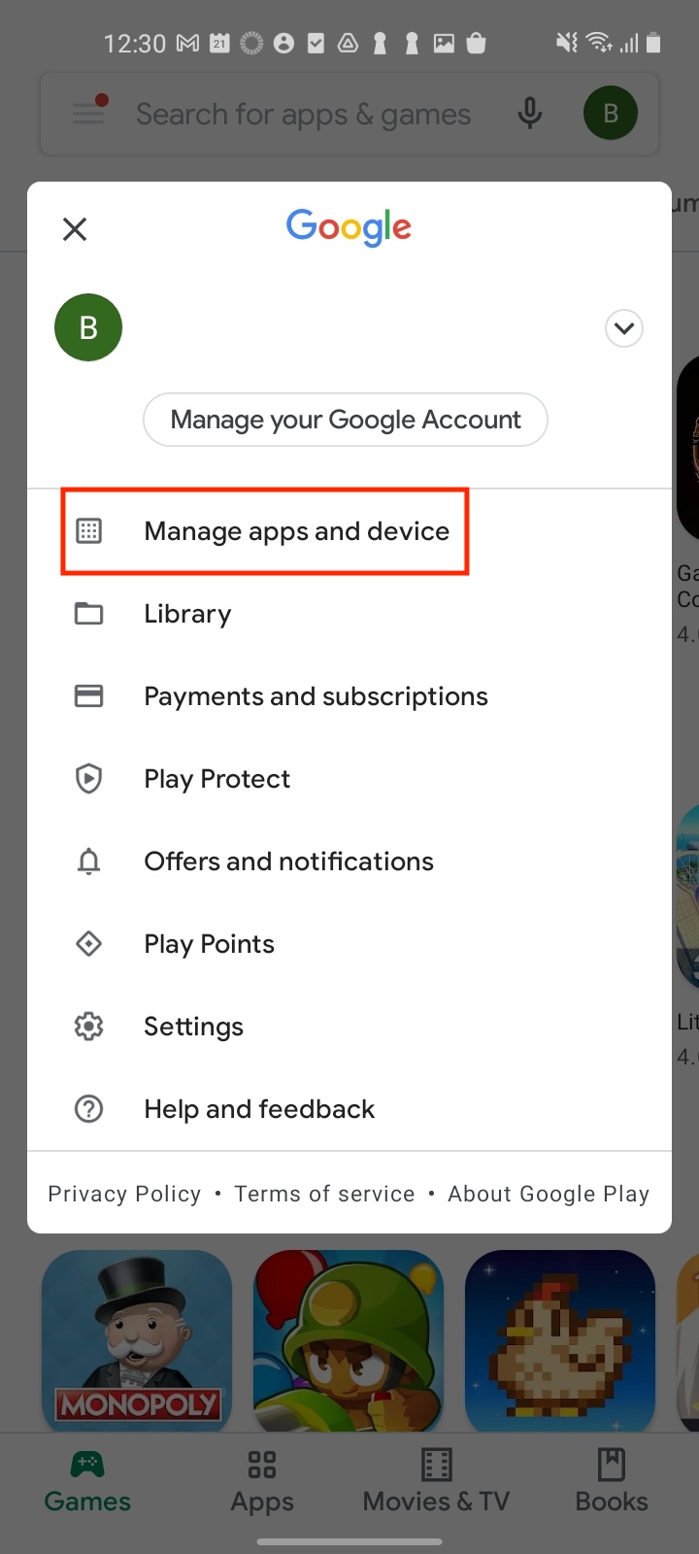Screen dimensions: 699x1554
Task: Open the Privacy Policy link
Action: (x=124, y=1194)
